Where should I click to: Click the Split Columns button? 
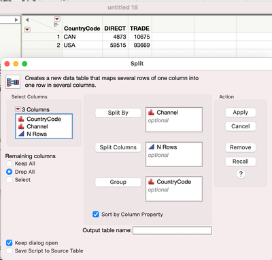(x=118, y=147)
